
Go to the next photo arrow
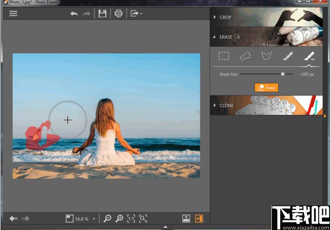25,219
